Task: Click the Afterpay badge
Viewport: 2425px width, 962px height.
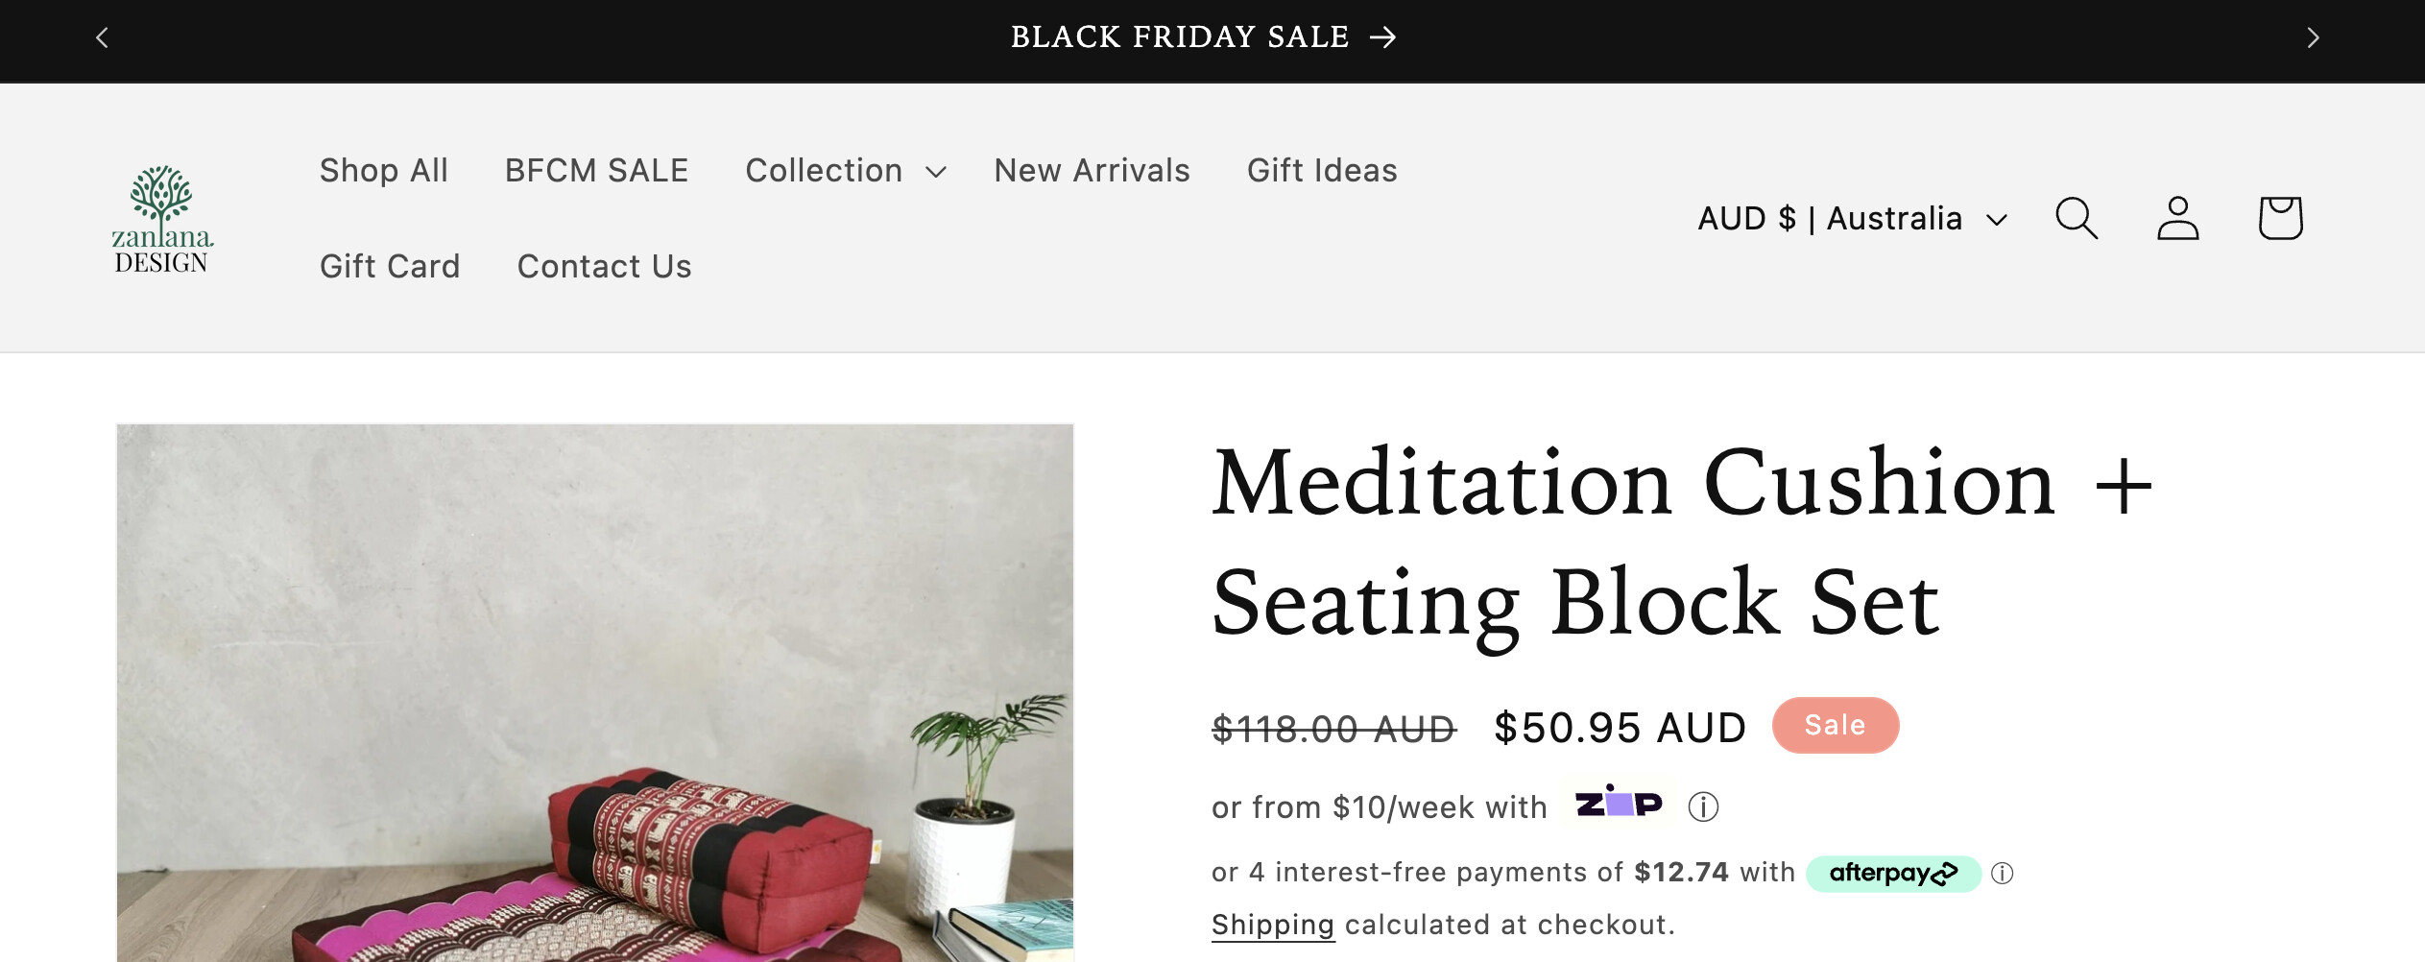Action: (x=1892, y=873)
